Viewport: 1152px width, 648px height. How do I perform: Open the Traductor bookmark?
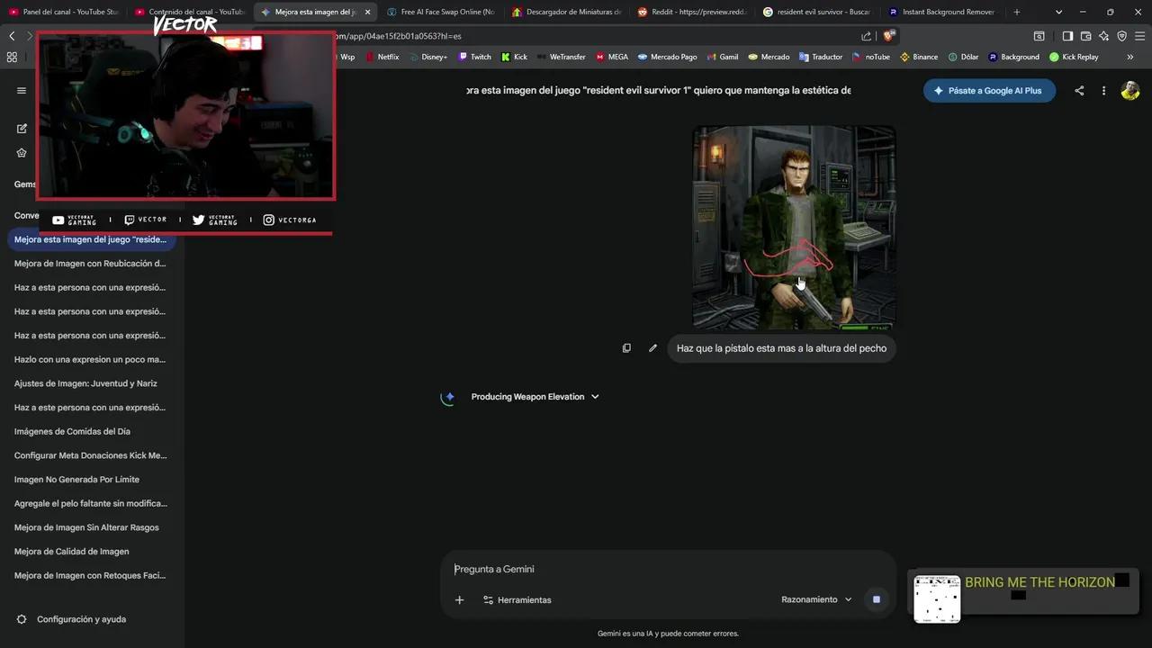pyautogui.click(x=821, y=57)
